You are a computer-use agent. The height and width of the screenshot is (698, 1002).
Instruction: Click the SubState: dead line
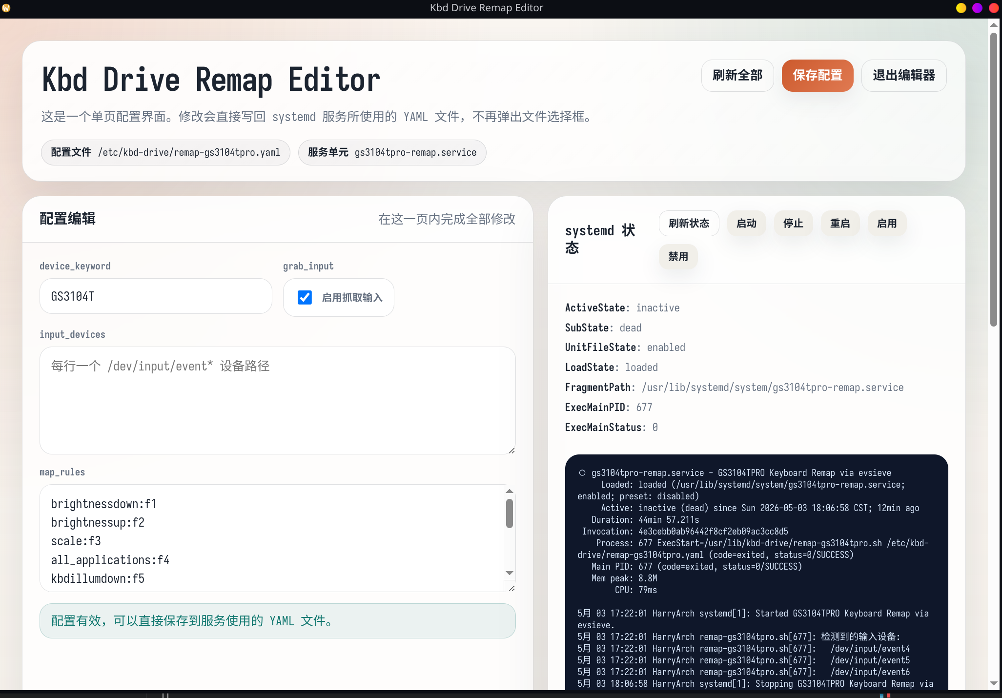click(603, 328)
